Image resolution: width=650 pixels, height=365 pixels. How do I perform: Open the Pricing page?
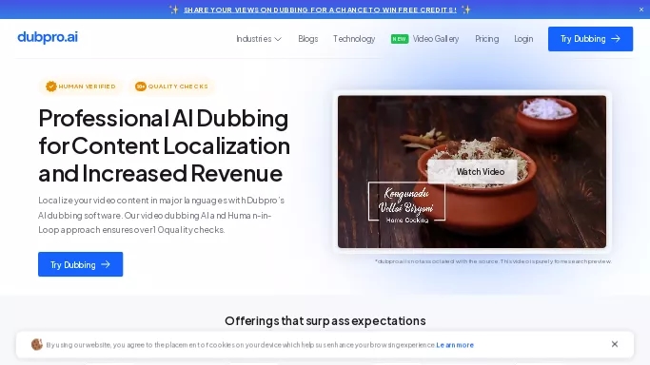point(486,39)
